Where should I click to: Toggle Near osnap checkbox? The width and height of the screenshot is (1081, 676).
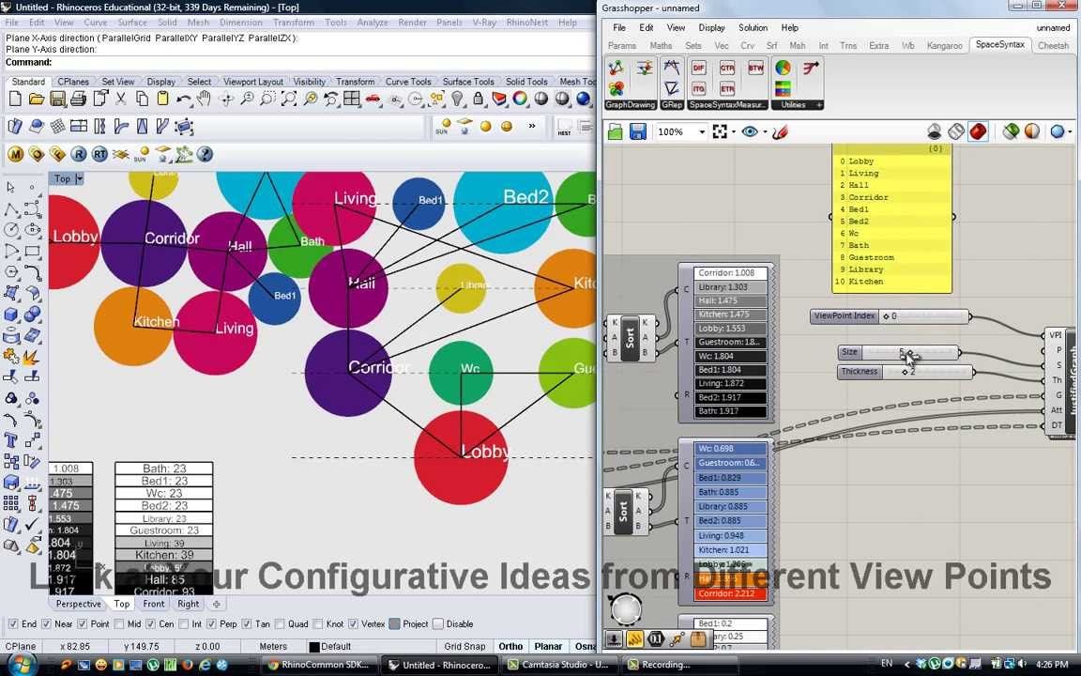(46, 624)
